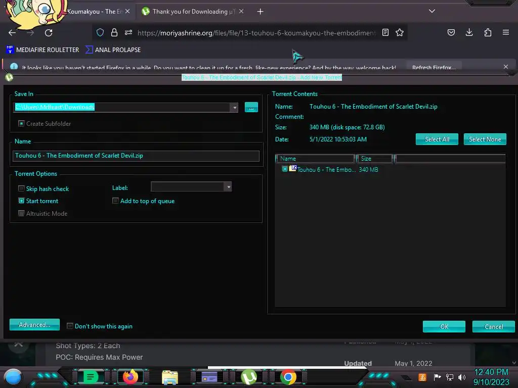Click the Save In path field

(x=122, y=107)
